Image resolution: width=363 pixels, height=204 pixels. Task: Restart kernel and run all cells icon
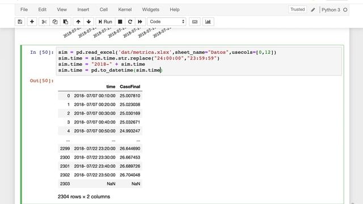point(140,22)
